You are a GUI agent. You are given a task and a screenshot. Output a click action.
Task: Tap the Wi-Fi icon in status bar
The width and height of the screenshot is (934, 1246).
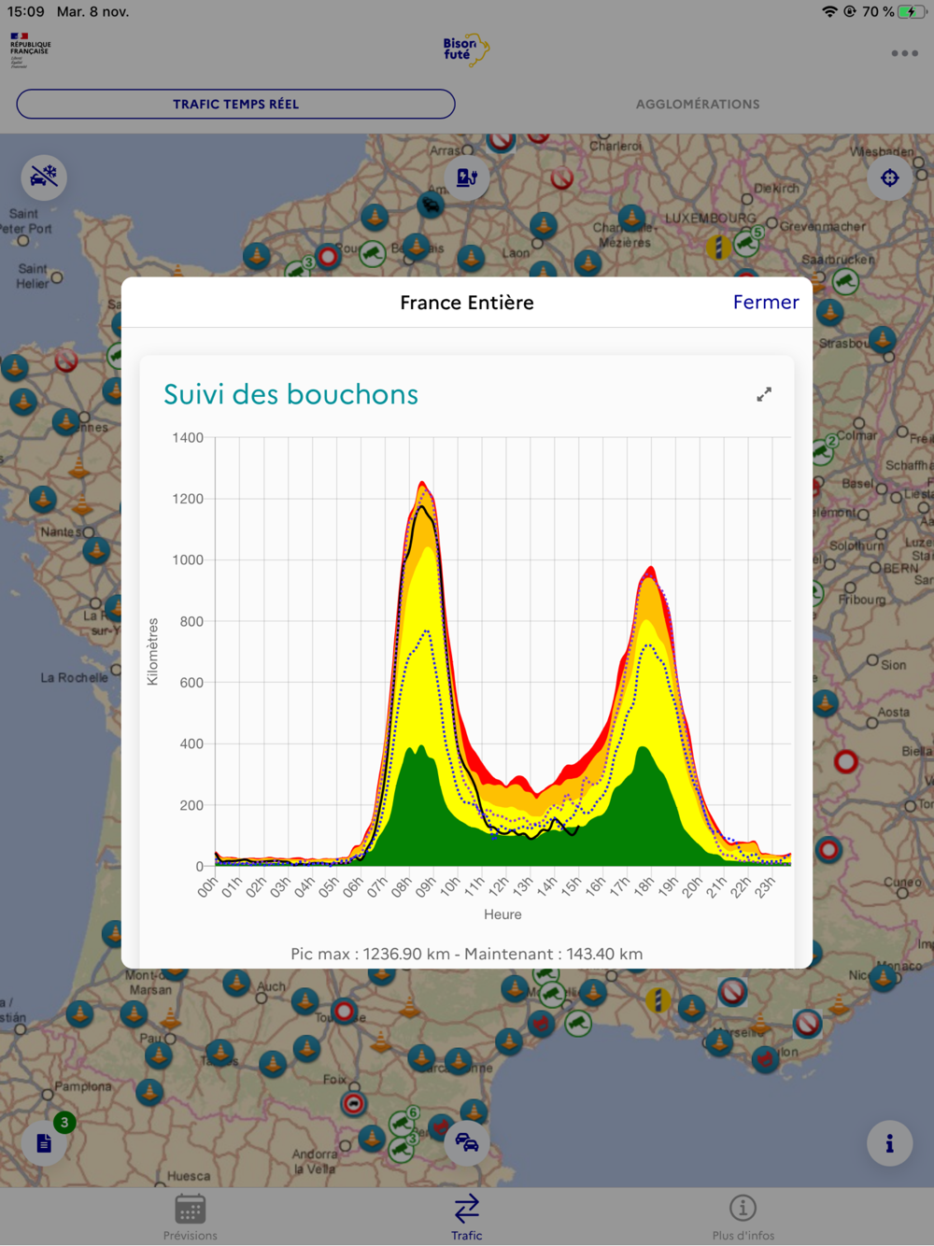coord(828,12)
